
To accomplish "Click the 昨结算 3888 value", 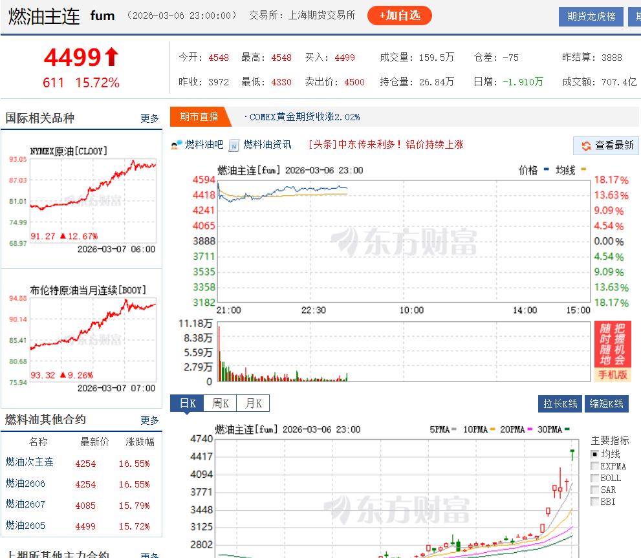I will pyautogui.click(x=611, y=58).
